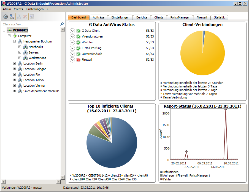Click the green check icon beside OutbreakShield
This screenshot has width=249, height=192.
78,54
